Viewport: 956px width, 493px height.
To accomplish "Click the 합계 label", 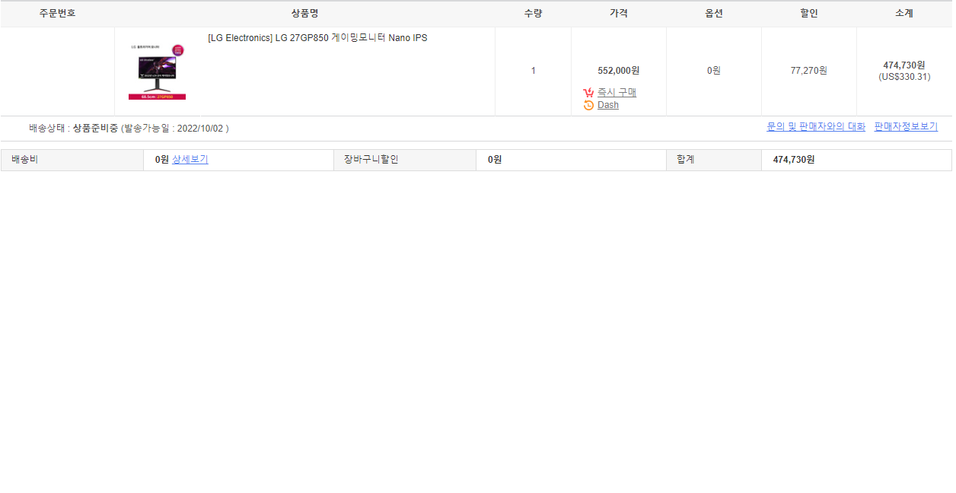I will coord(686,160).
